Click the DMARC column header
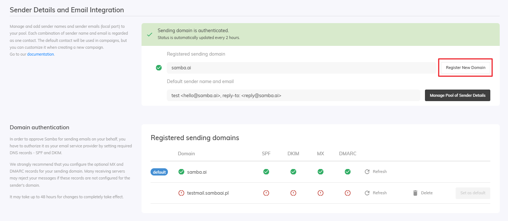The height and width of the screenshot is (221, 508). pos(348,153)
